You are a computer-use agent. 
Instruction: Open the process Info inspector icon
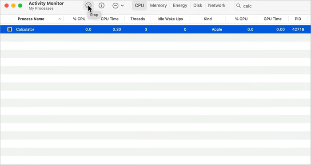coord(102,6)
